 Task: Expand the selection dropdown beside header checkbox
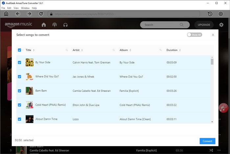(x=23, y=50)
